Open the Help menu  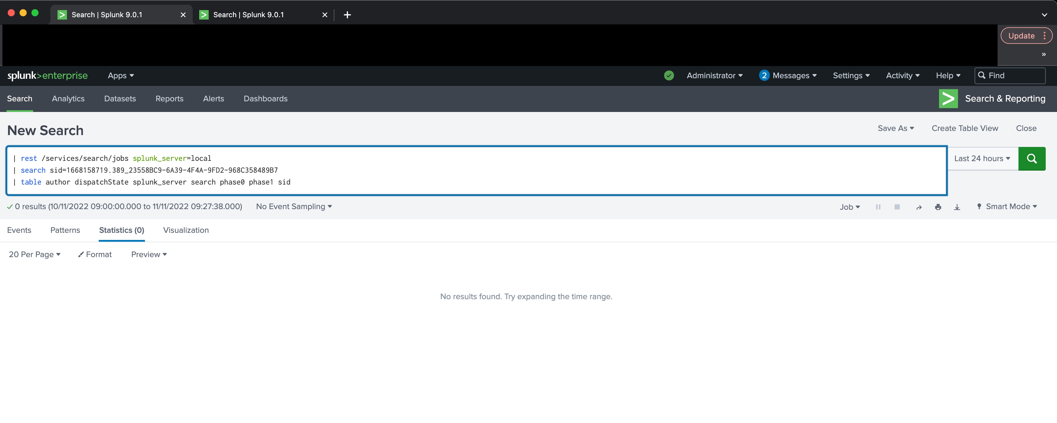click(948, 76)
